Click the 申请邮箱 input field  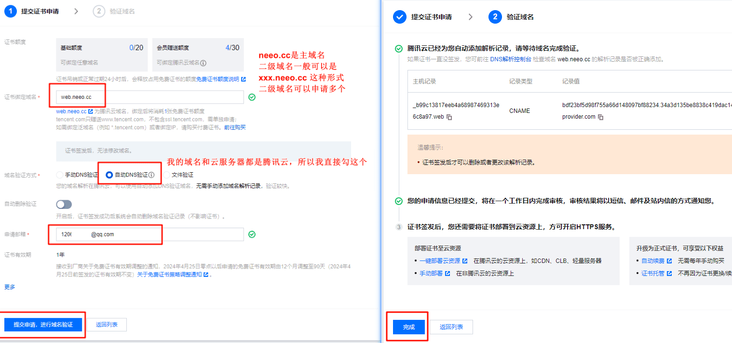150,234
